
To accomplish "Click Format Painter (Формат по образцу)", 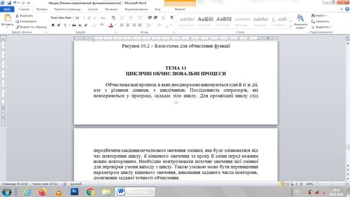I will click(31, 27).
